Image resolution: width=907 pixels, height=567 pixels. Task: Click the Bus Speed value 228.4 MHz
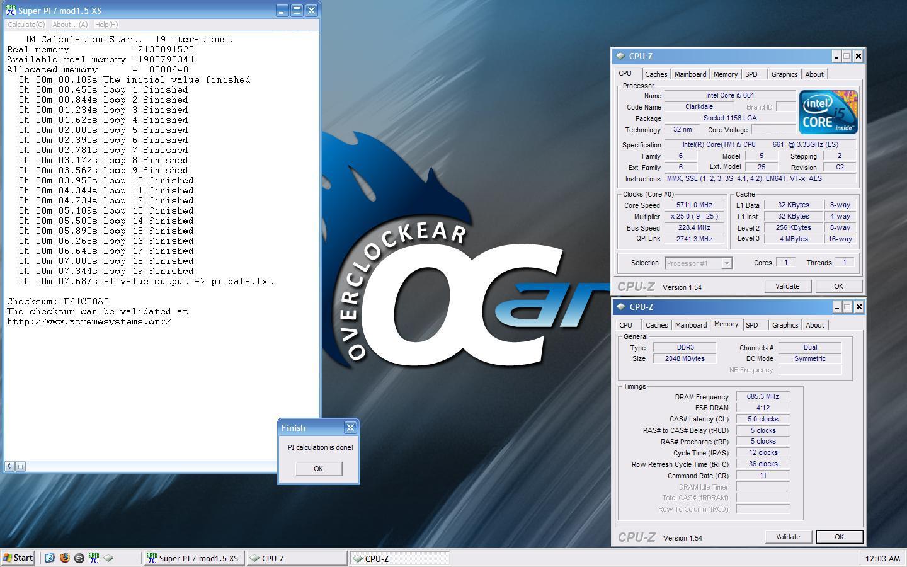694,228
